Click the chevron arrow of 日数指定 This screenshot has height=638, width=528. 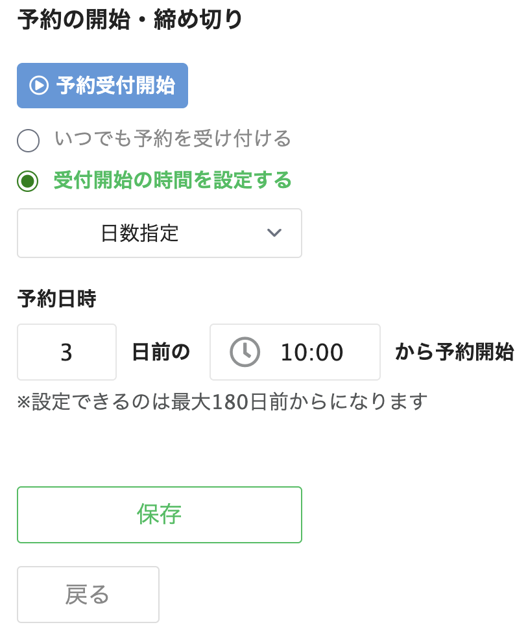tap(274, 233)
